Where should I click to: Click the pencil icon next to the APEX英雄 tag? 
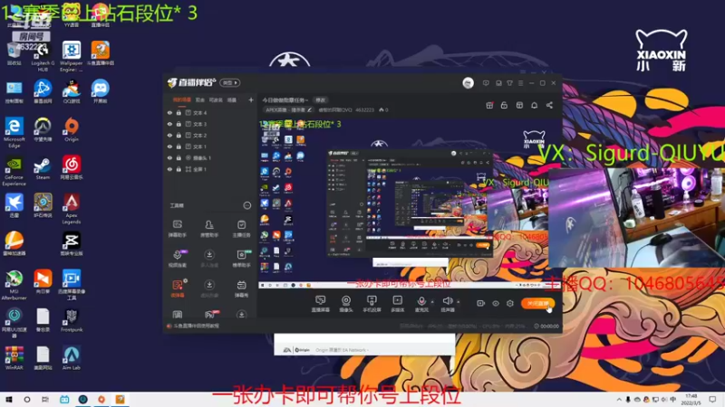click(309, 109)
